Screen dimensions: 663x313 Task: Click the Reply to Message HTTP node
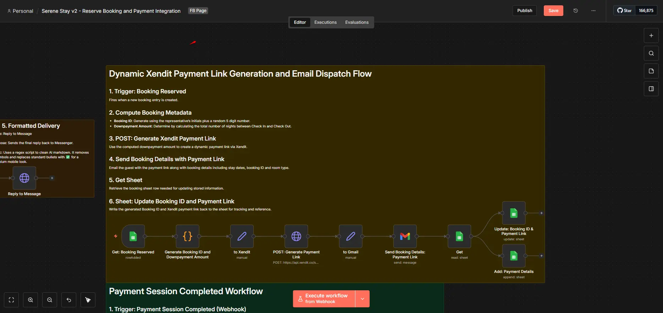pyautogui.click(x=24, y=178)
